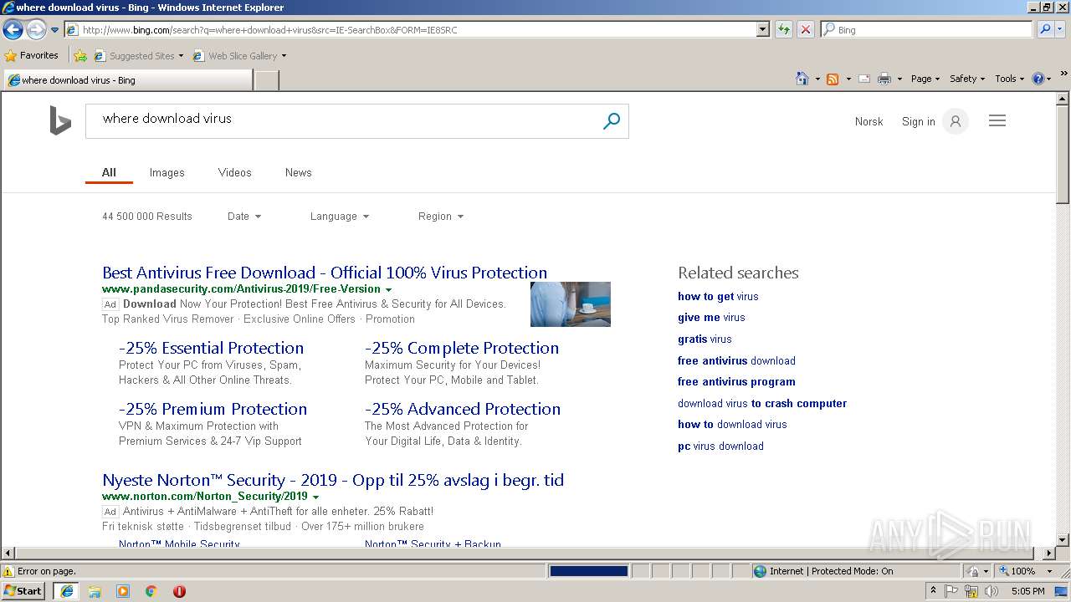Image resolution: width=1071 pixels, height=602 pixels.
Task: Click the Panda ad thumbnail image
Action: (x=571, y=304)
